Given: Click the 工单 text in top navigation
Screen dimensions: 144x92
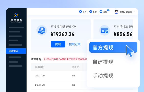Looking at the screenshot, I should (x=94, y=12).
